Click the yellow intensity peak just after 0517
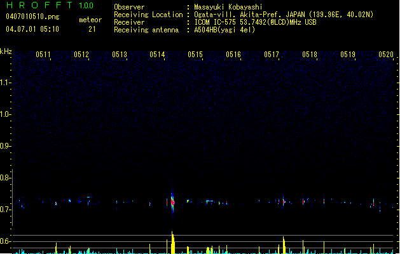The width and height of the screenshot is (400, 254). pos(284,245)
